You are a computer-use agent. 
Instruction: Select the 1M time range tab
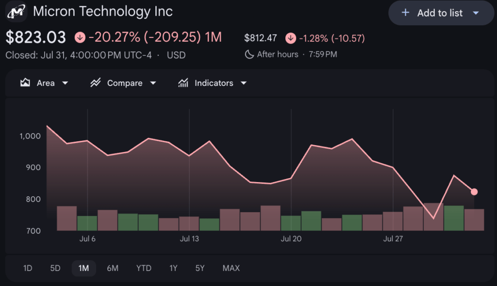(x=83, y=268)
